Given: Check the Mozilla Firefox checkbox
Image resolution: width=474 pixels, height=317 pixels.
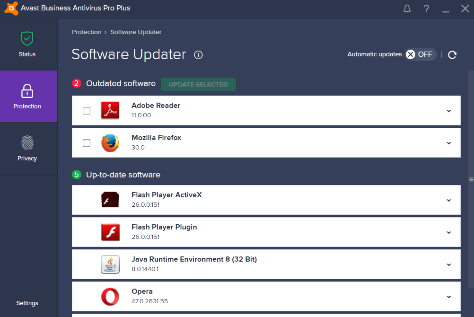Looking at the screenshot, I should click(x=87, y=143).
